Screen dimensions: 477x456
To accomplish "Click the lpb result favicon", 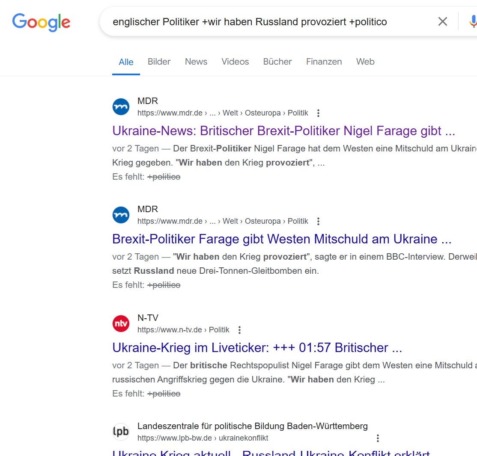I will [x=121, y=432].
